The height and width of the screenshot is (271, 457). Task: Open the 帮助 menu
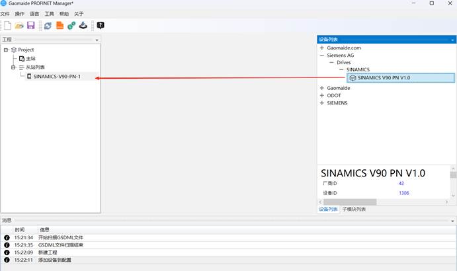[64, 14]
